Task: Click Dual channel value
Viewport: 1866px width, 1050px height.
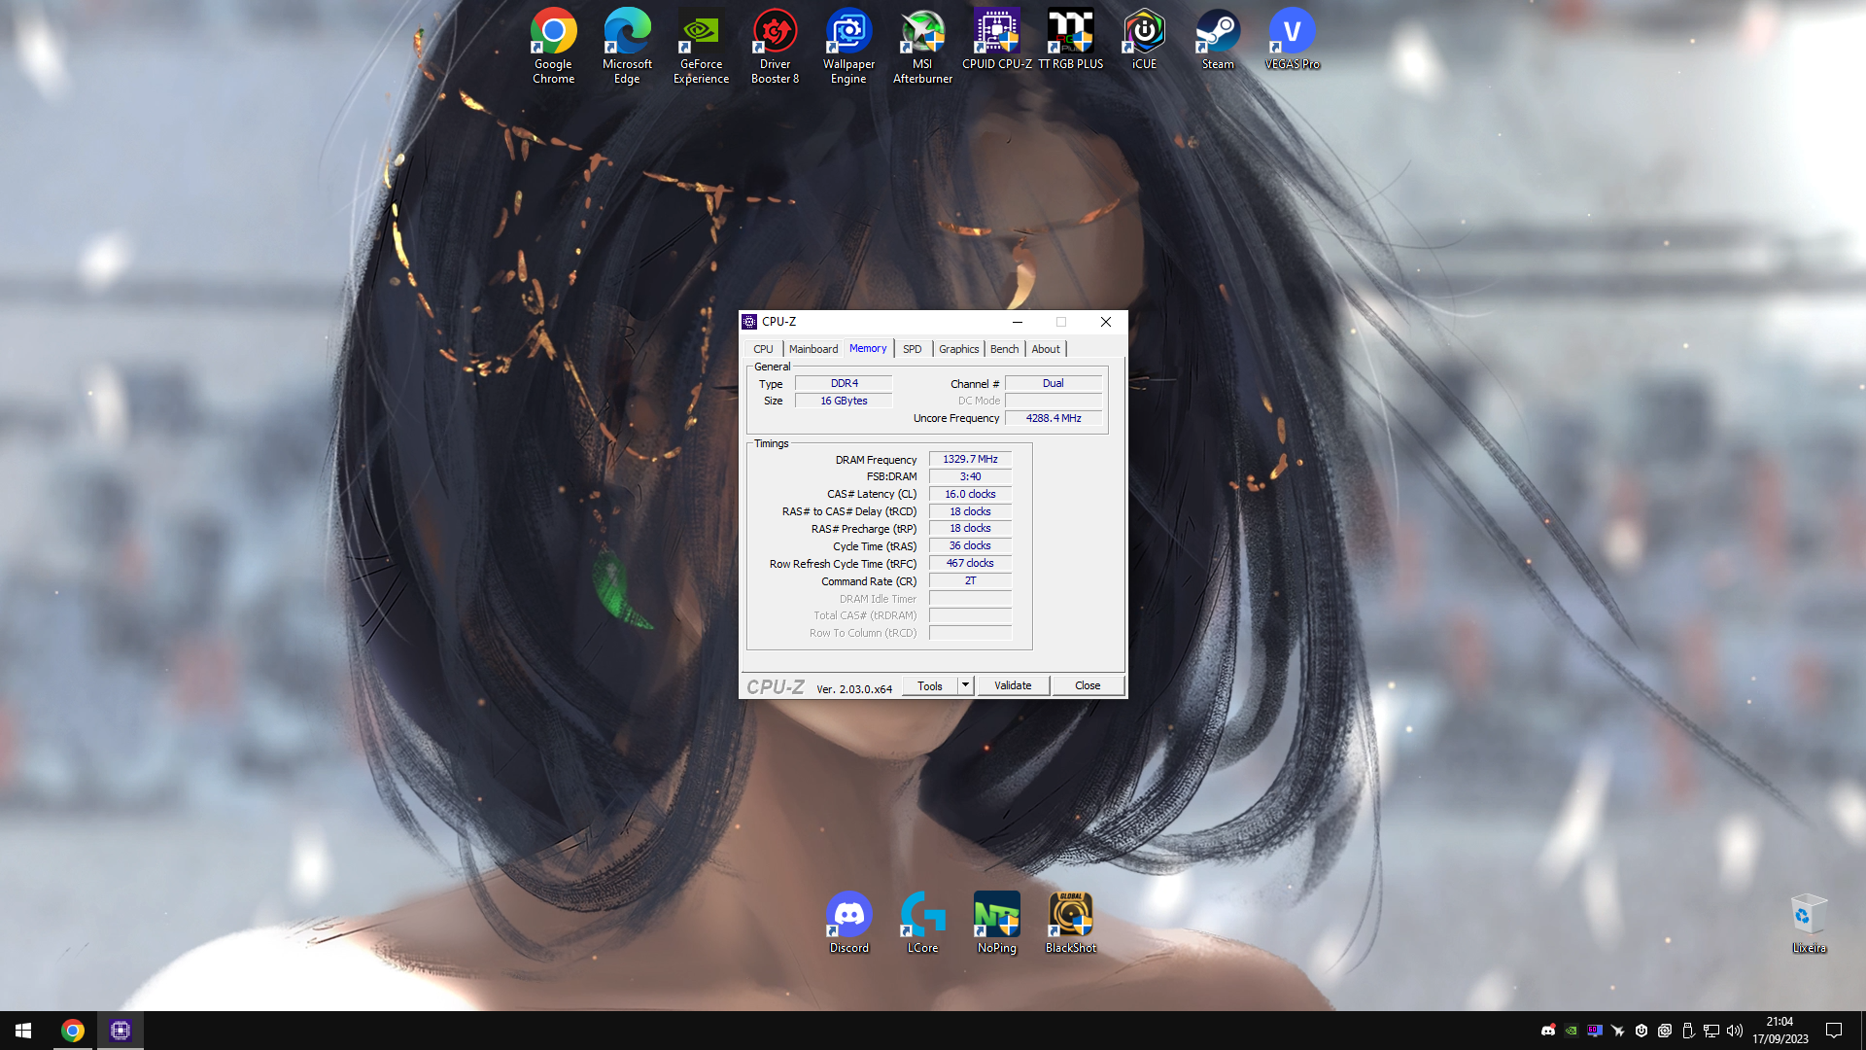Action: coord(1053,383)
